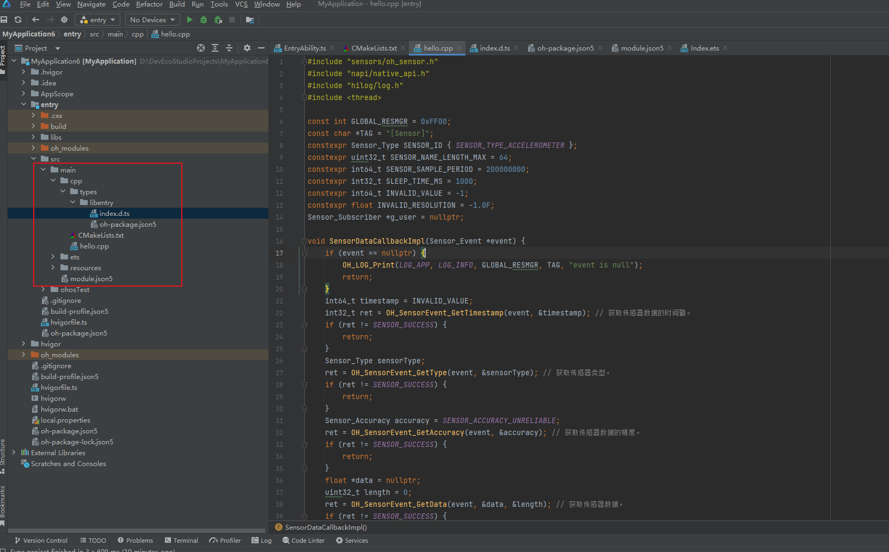Expand the External Libraries node
The width and height of the screenshot is (889, 552).
pyautogui.click(x=14, y=452)
